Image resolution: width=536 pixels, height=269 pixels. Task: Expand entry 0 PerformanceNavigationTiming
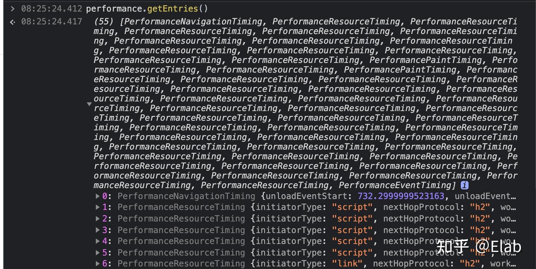98,196
